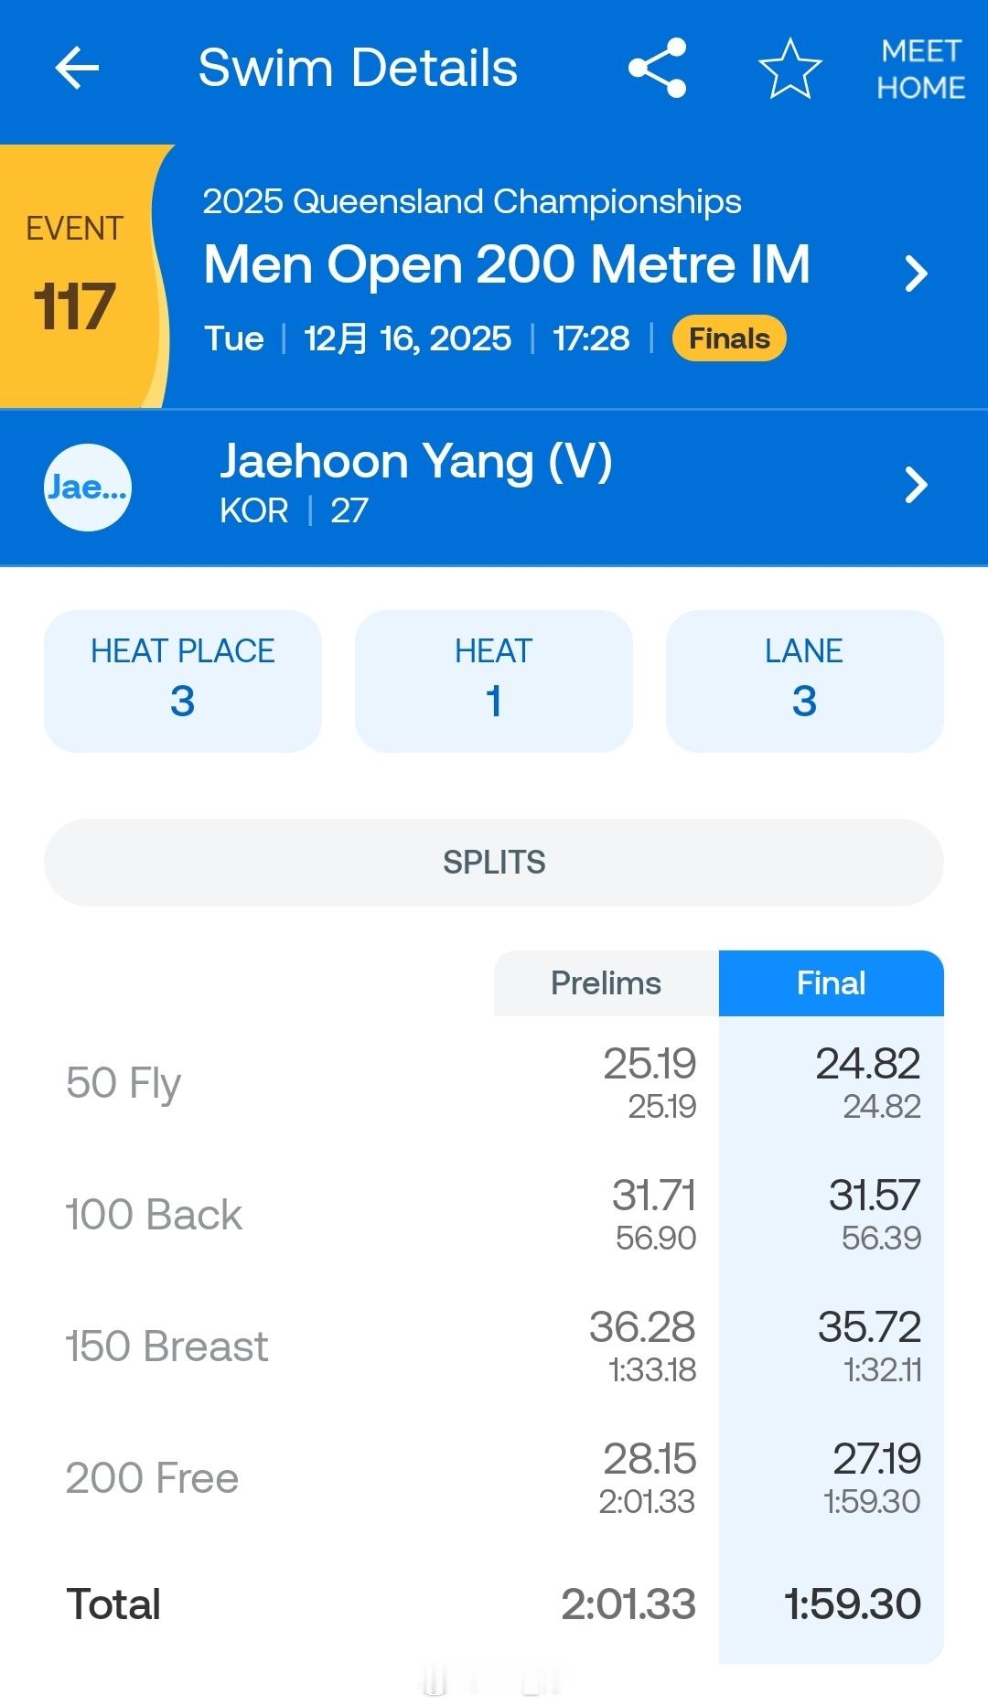The height and width of the screenshot is (1706, 988).
Task: Tap the Final total time 1:59.30
Action: [x=853, y=1604]
